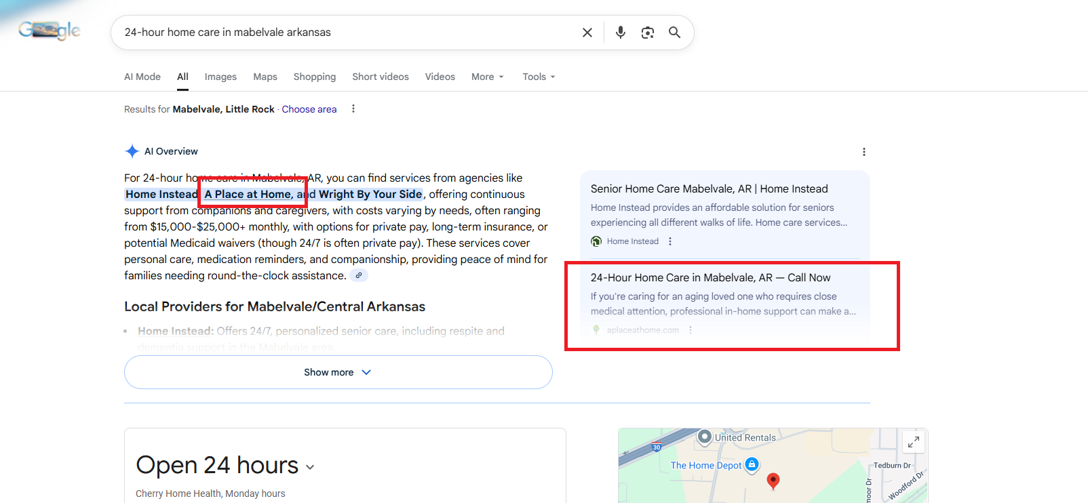Open Google Lens image search icon
The width and height of the screenshot is (1088, 503).
648,33
